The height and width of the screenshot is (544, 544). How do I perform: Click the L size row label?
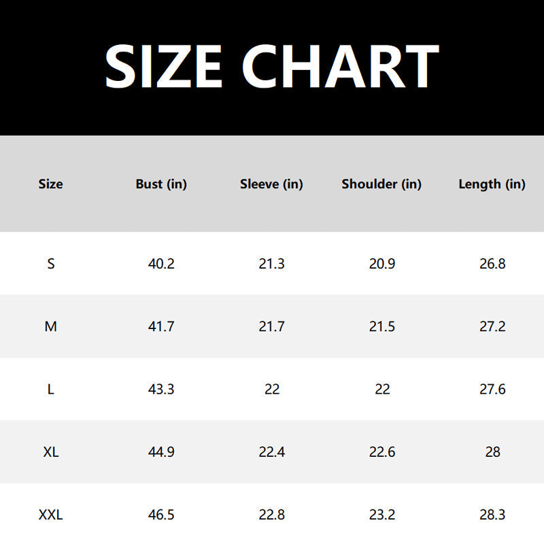[x=51, y=389]
